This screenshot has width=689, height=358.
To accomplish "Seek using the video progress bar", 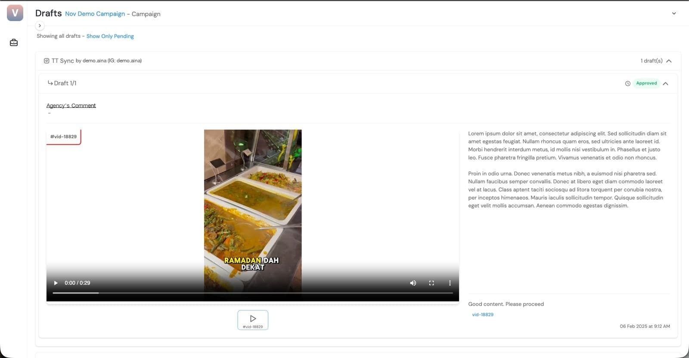I will coord(253,293).
